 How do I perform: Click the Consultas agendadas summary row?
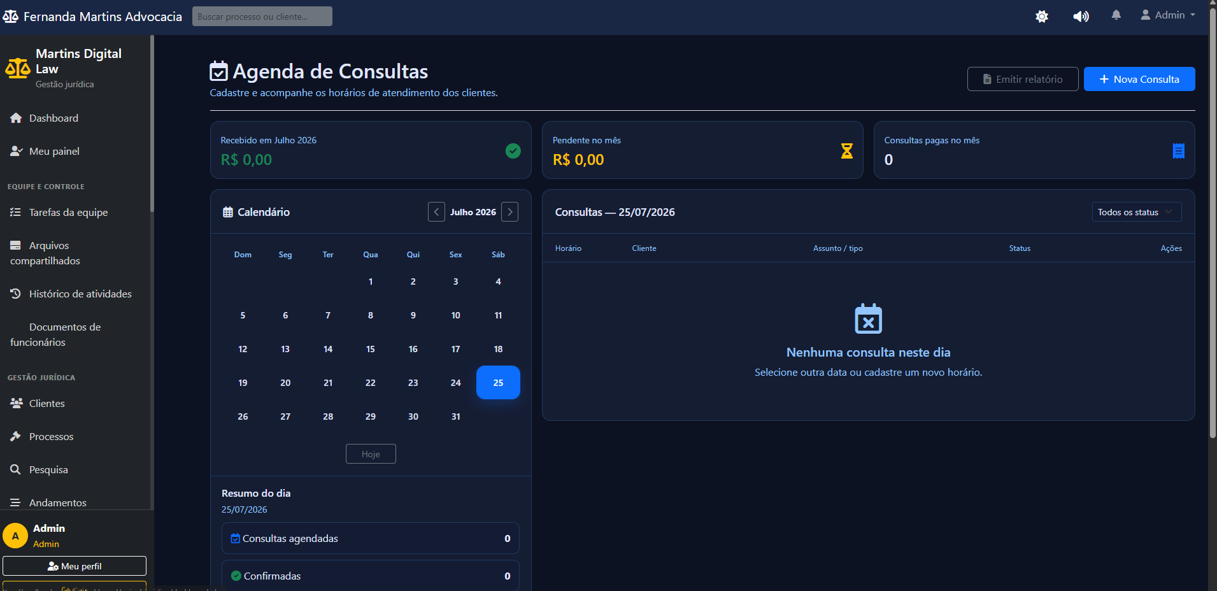tap(371, 538)
